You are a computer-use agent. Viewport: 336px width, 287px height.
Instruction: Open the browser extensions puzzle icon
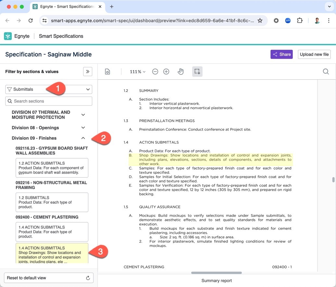click(x=300, y=20)
